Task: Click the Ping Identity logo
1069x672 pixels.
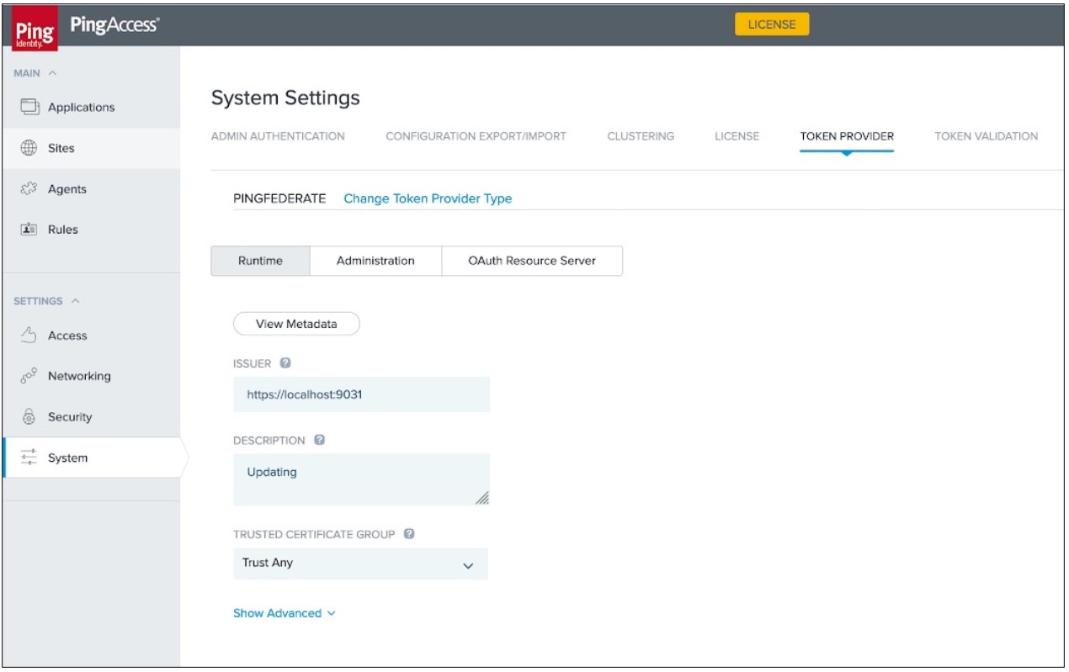Action: click(35, 26)
